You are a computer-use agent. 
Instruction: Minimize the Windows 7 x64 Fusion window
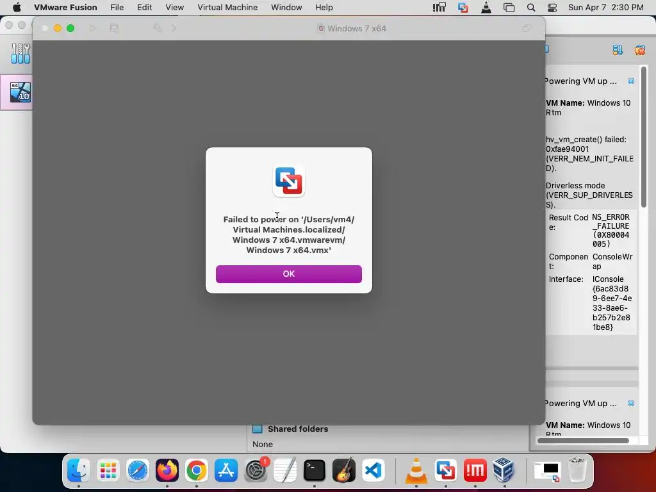[x=58, y=28]
